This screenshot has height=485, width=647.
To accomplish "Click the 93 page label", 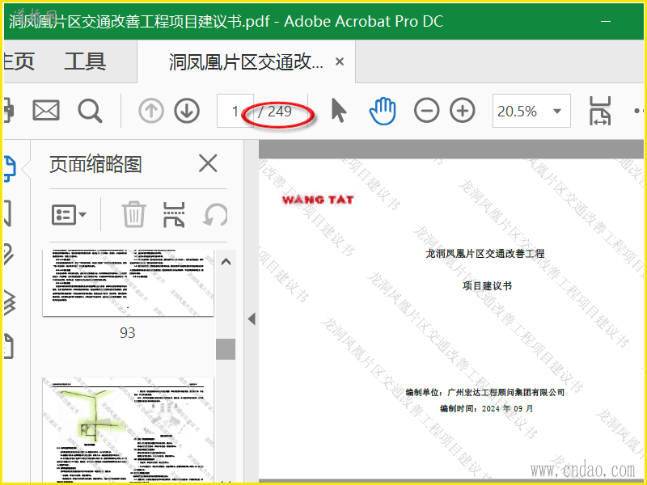I will pyautogui.click(x=128, y=332).
